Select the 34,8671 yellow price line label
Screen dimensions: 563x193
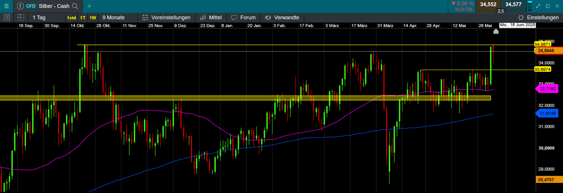pyautogui.click(x=542, y=44)
